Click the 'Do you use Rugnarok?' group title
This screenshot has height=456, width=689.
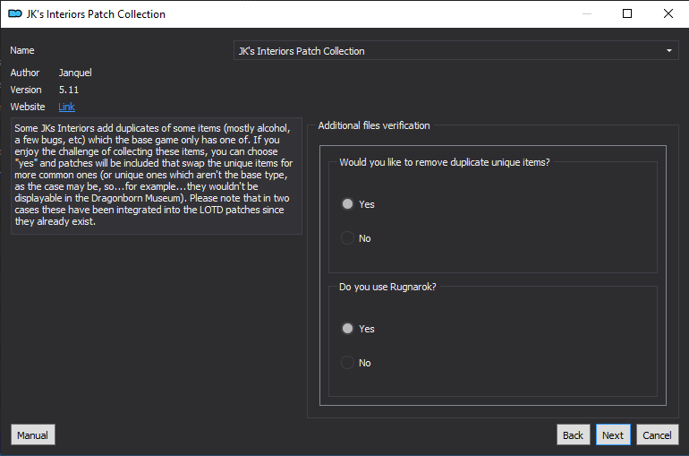(387, 287)
